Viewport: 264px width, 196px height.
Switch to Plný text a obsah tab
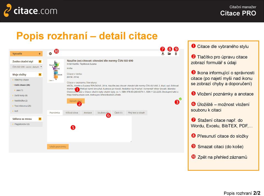pyautogui.click(x=136, y=113)
